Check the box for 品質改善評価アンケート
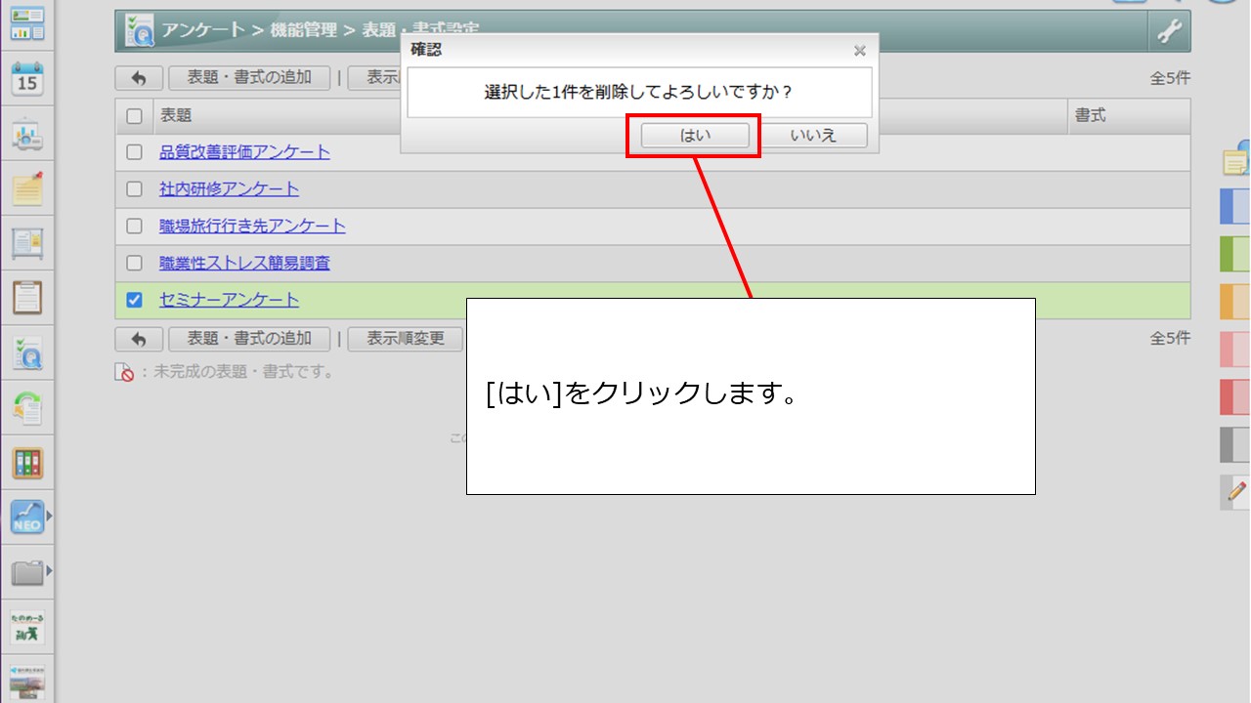1251x703 pixels. [135, 152]
